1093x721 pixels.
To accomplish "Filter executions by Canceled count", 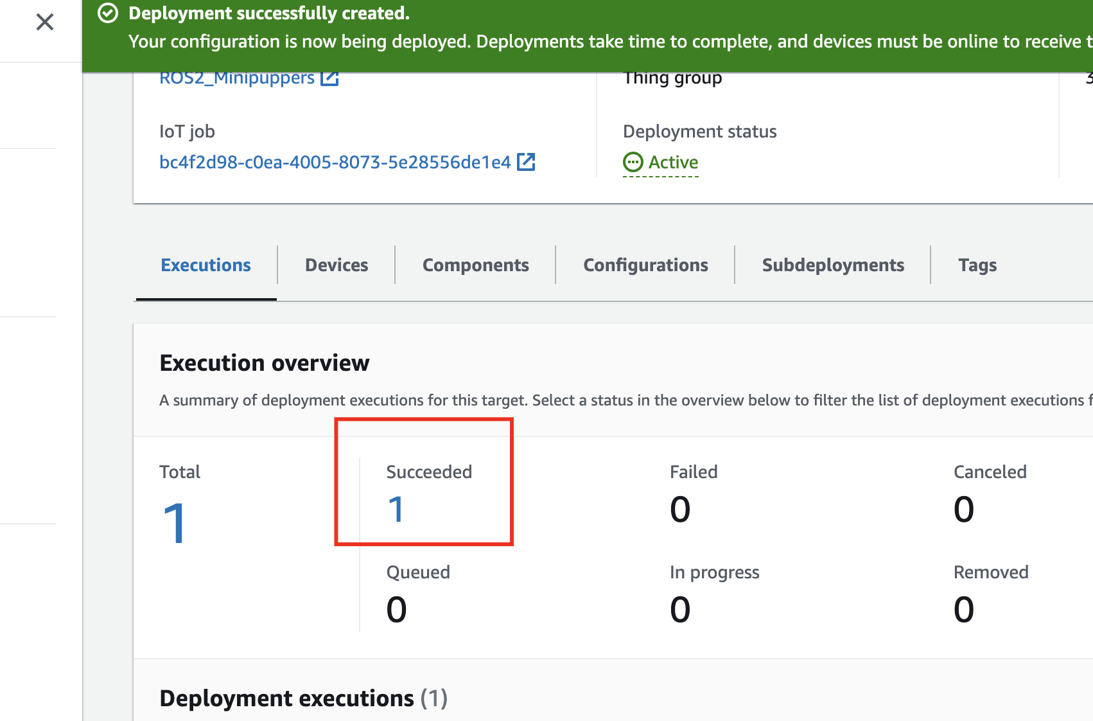I will (x=963, y=509).
